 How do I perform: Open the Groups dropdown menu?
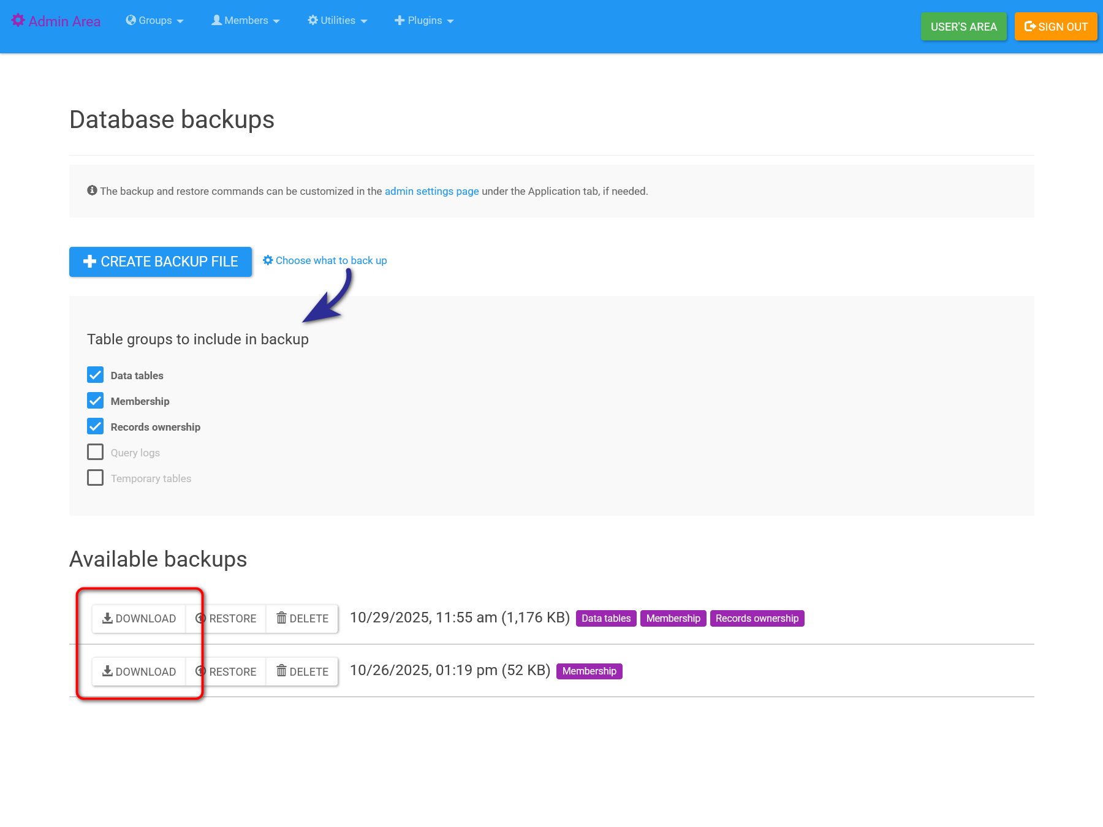154,20
